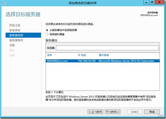Image resolution: width=166 pixels, height=119 pixels.
Task: Switch to '服务器角色' step
Action: click(16, 40)
